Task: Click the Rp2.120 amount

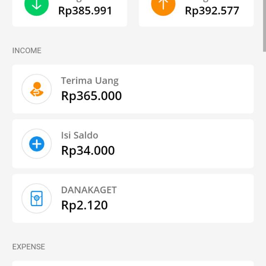Action: (84, 205)
